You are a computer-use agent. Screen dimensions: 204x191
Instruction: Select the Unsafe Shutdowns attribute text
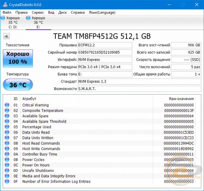pos(38,171)
